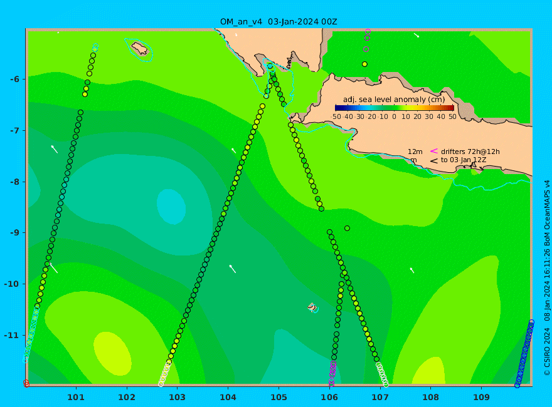552x407 pixels.
Task: Click the '107' longitude axis label
Action: point(380,398)
